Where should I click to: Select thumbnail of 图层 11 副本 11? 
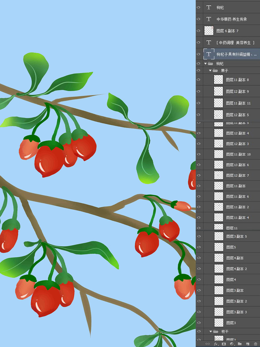point(218,103)
